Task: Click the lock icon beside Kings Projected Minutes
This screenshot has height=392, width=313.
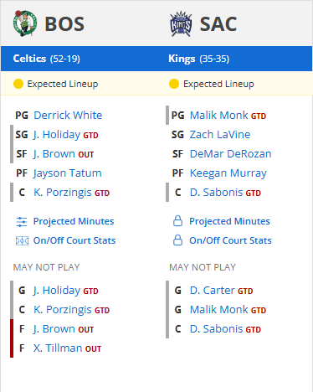Action: [177, 221]
